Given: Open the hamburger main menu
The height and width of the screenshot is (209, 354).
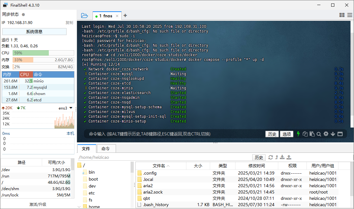Looking at the screenshot, I should (x=350, y=15).
